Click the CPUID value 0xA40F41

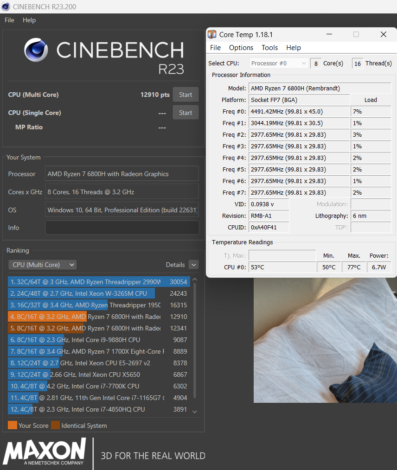(269, 227)
